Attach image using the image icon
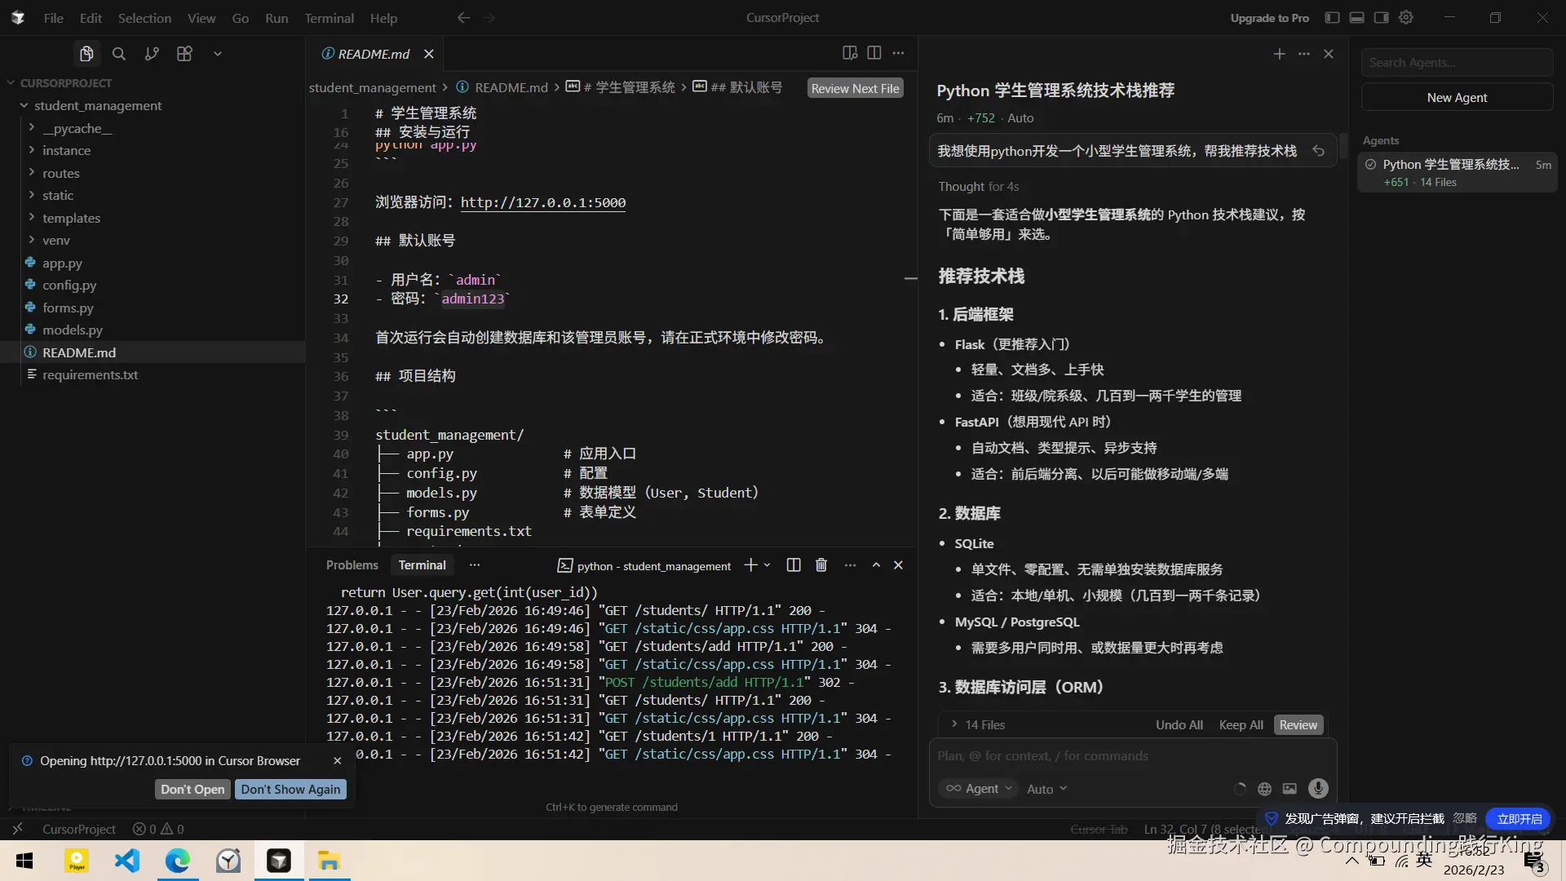Viewport: 1566px width, 881px height. pos(1290,789)
